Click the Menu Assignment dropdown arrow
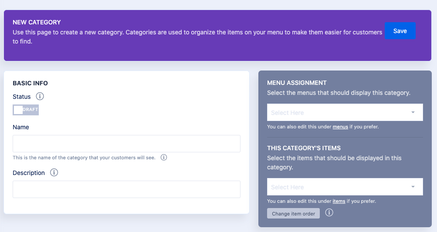Viewport: 437px width, 232px height. tap(413, 113)
